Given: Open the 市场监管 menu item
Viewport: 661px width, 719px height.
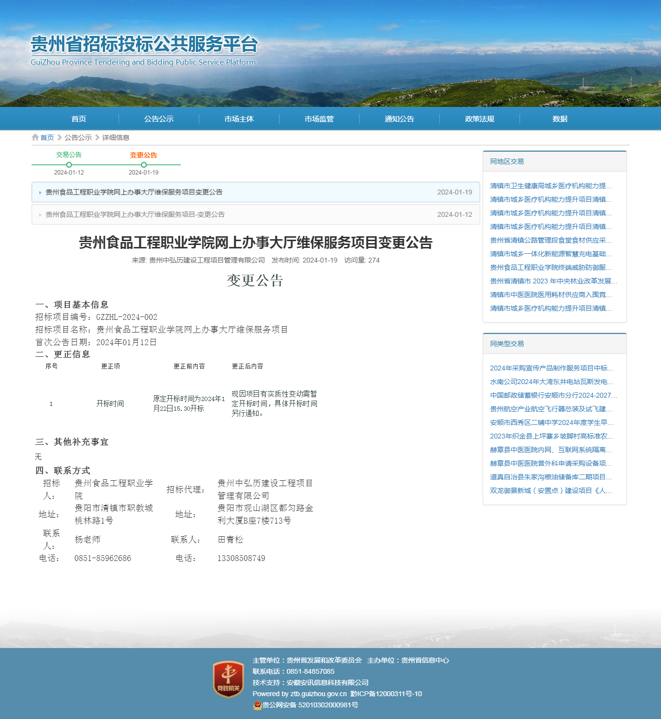Looking at the screenshot, I should (319, 119).
